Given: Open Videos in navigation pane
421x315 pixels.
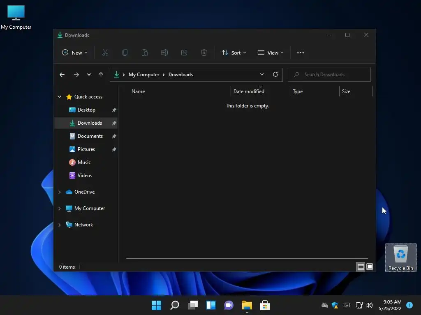Looking at the screenshot, I should [86, 176].
